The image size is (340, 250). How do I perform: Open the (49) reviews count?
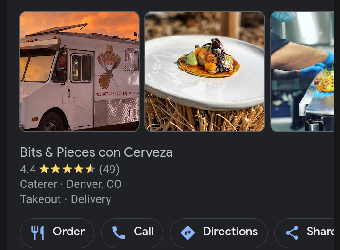(109, 170)
